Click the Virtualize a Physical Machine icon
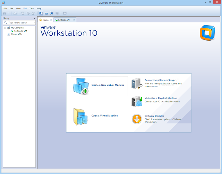This screenshot has width=222, height=174. pyautogui.click(x=137, y=101)
